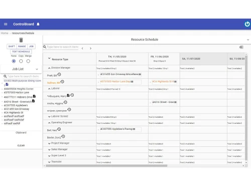Collapse the Laborer group
Screen dimensions: 251x188
[49, 89]
